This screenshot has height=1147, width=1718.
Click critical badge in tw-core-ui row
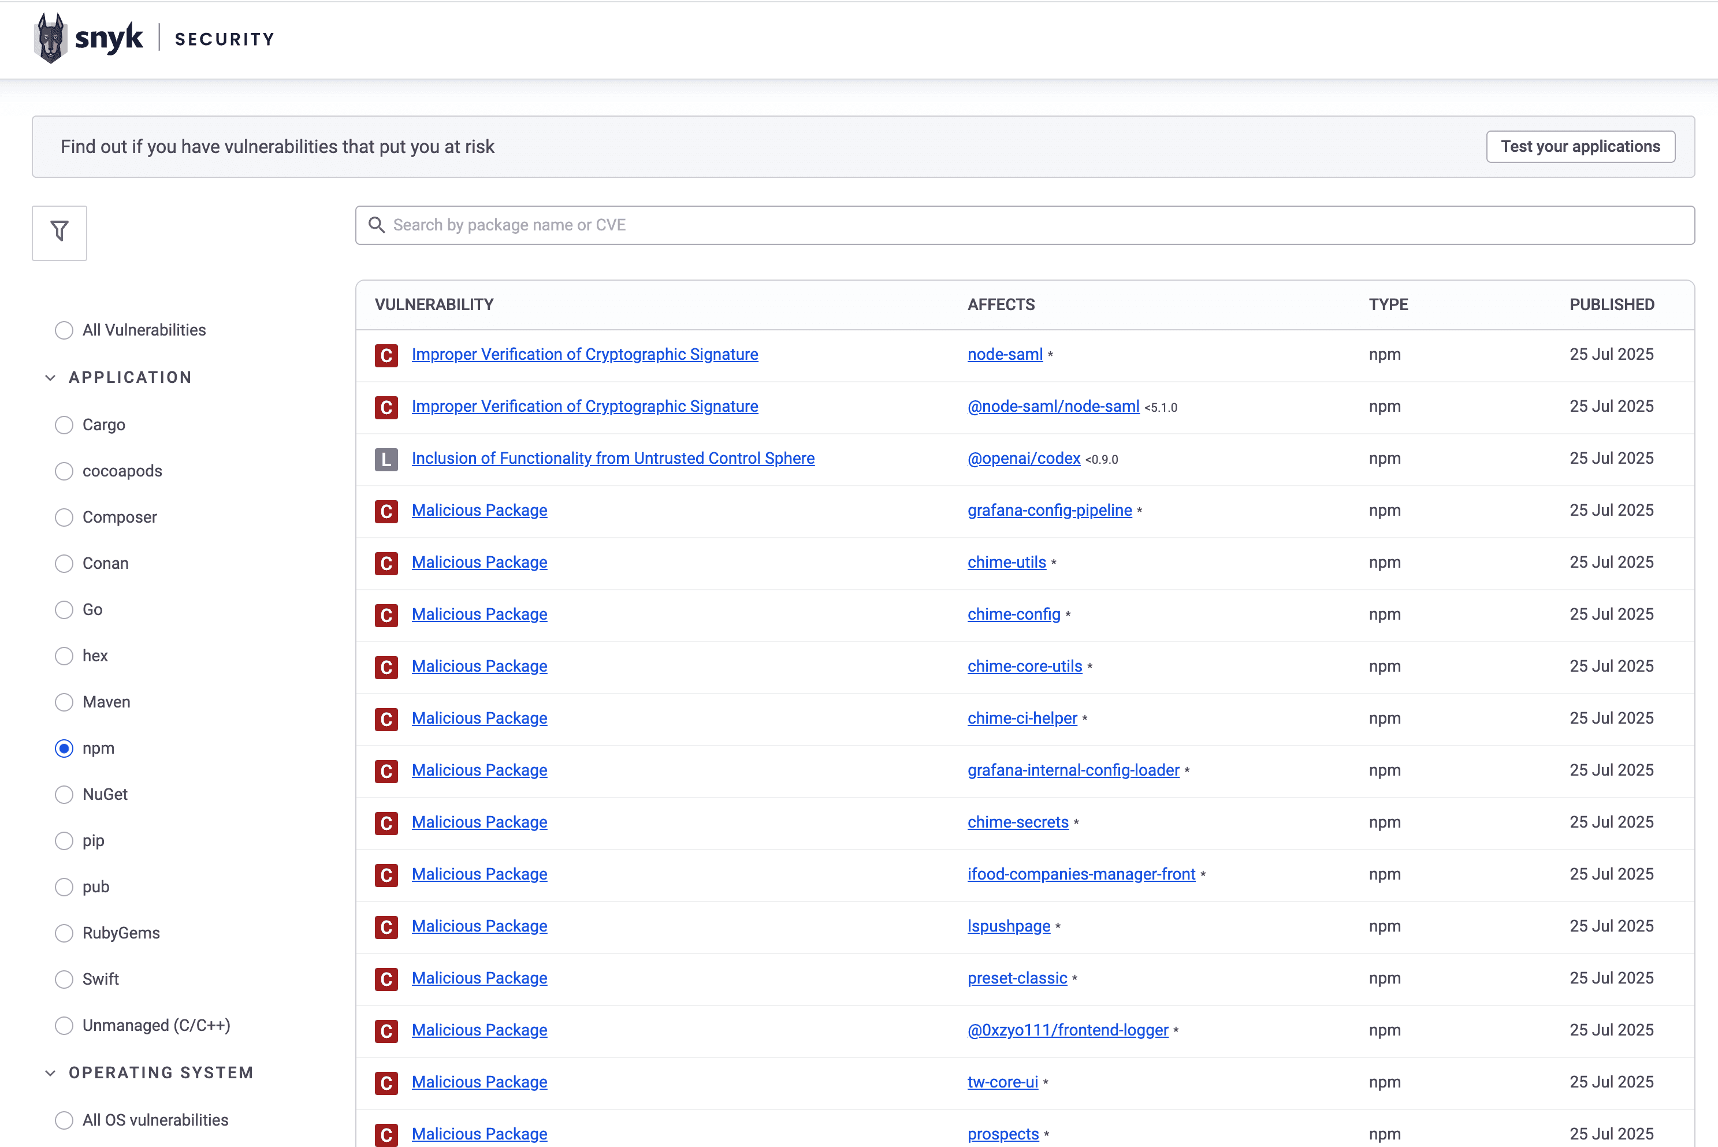(386, 1083)
